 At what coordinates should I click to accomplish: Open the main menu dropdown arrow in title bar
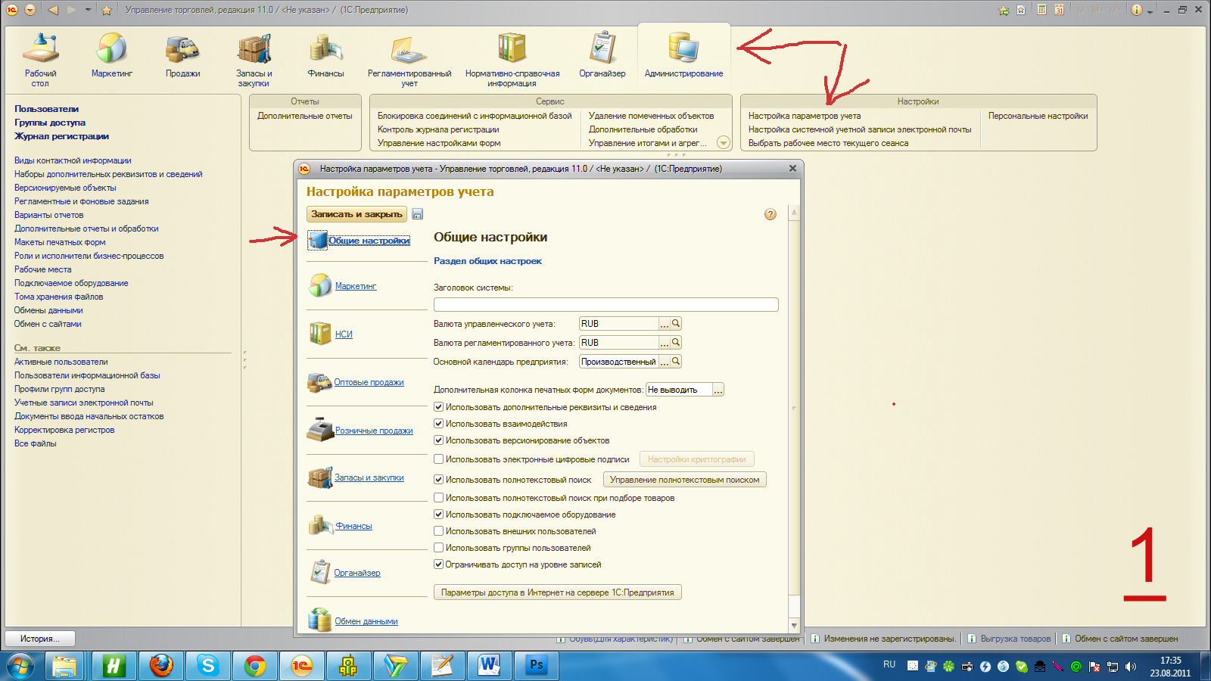tap(30, 10)
